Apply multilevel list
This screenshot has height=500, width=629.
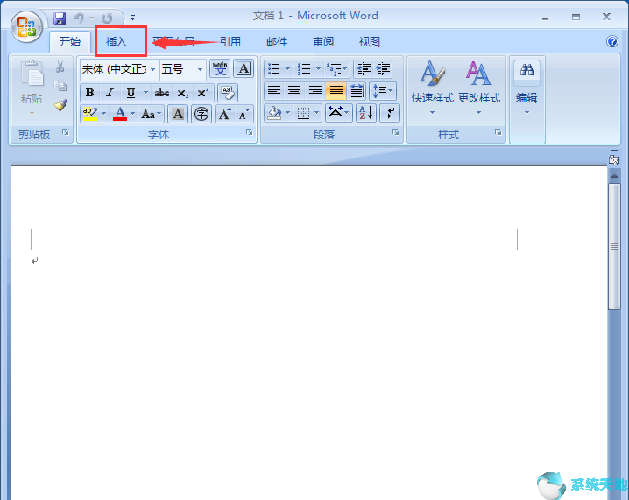pyautogui.click(x=335, y=69)
